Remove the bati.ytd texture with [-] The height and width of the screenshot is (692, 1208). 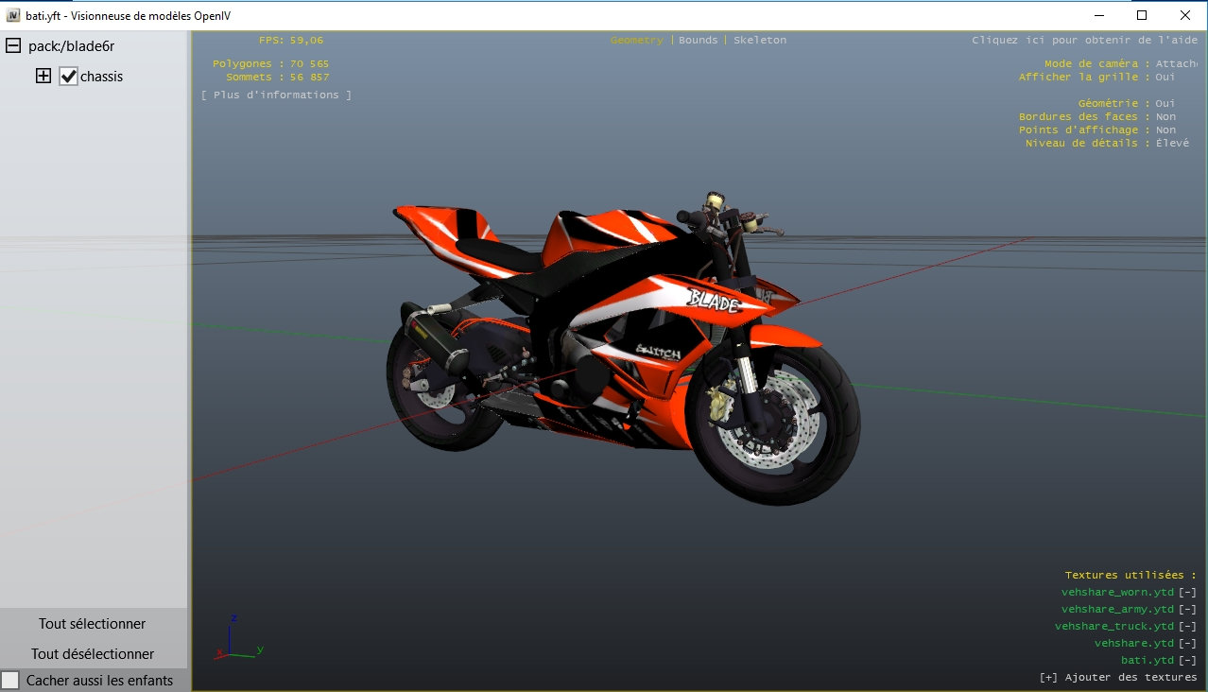click(x=1187, y=661)
